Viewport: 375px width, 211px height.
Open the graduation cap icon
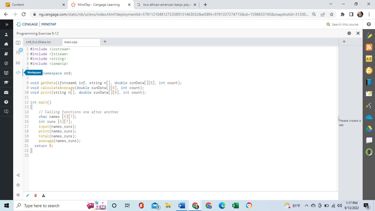click(x=6, y=83)
